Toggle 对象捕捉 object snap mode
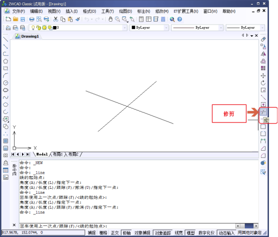 [x=143, y=232]
